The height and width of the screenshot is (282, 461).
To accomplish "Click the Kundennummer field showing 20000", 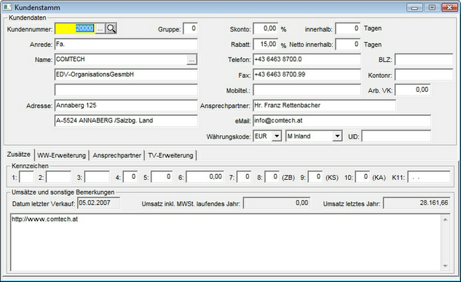I will (75, 28).
